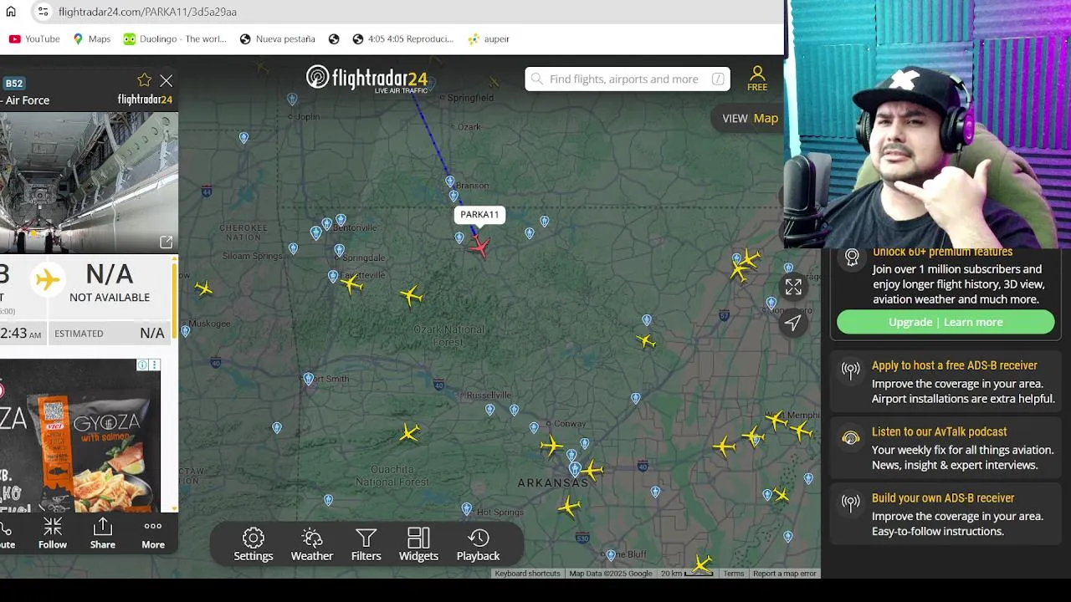This screenshot has height=602, width=1071.
Task: Click the PARKA11 callsign label
Action: (x=479, y=215)
